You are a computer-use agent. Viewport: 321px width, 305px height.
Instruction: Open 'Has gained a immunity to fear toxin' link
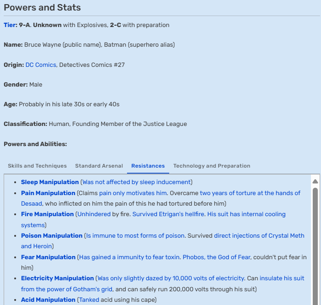pos(129,257)
